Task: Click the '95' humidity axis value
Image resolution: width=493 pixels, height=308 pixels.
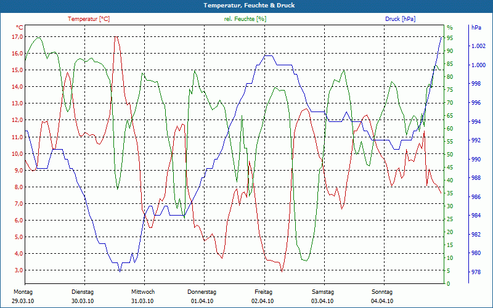Action: coord(450,38)
